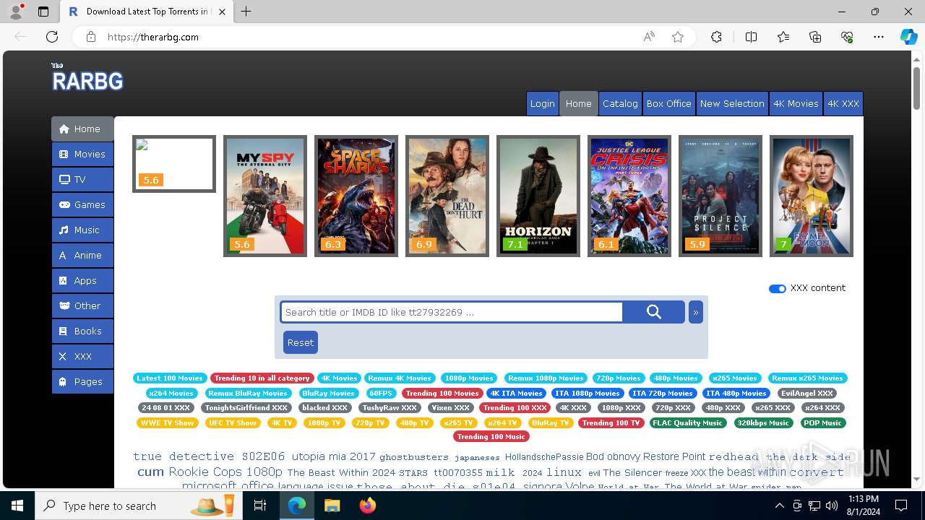Click 'true detective S02E06' search term
925x520 pixels.
pyautogui.click(x=209, y=456)
